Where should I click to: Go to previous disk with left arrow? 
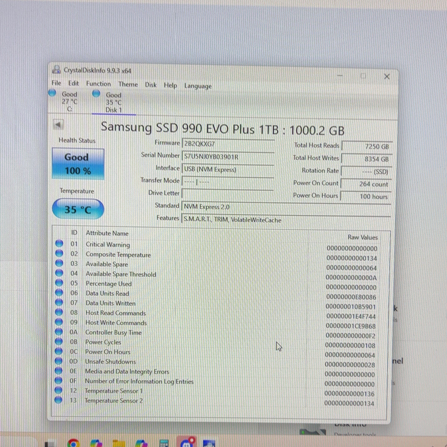[x=58, y=125]
